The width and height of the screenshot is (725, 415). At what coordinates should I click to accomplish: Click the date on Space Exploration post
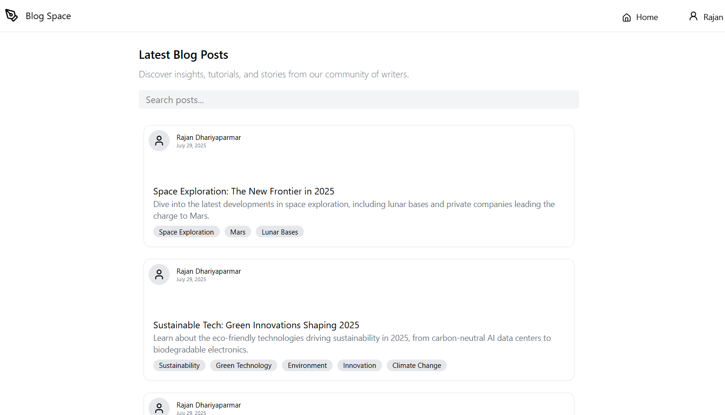click(191, 145)
